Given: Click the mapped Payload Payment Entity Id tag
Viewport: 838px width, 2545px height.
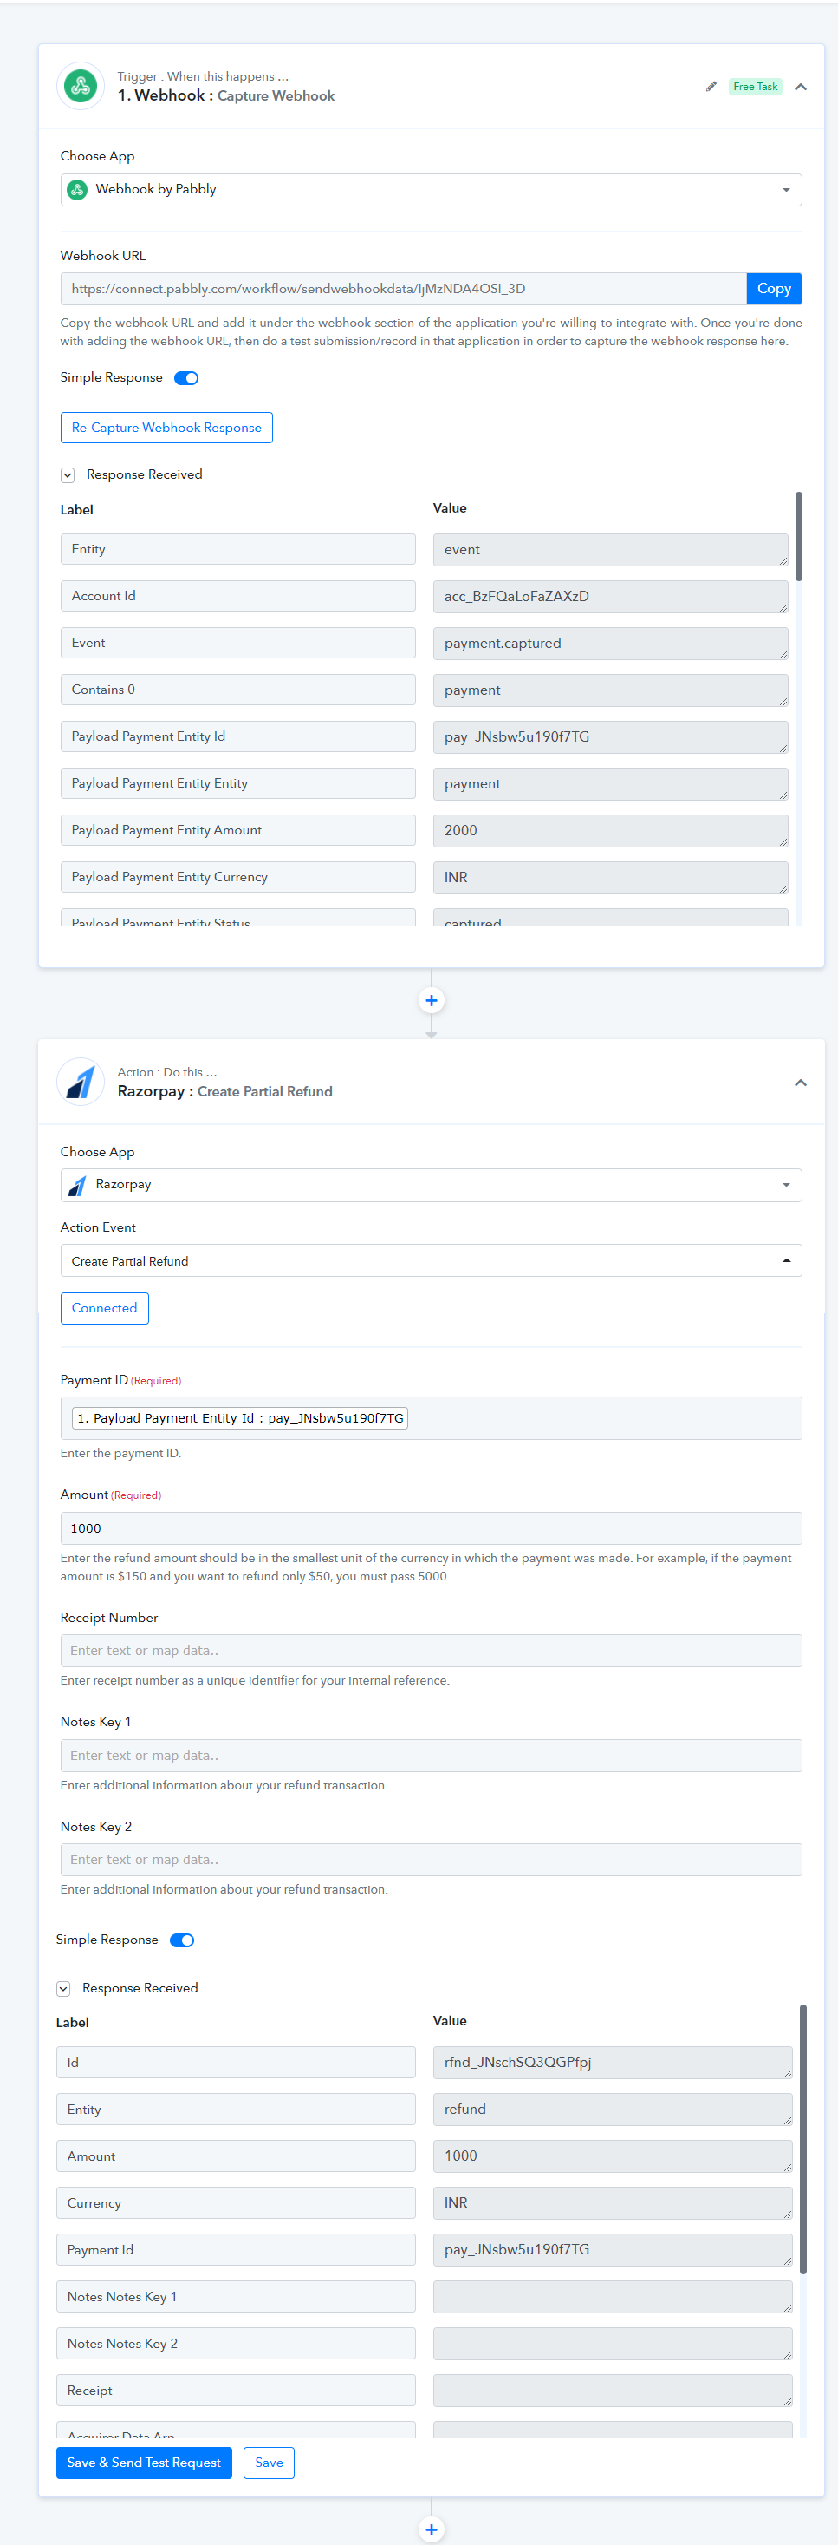Looking at the screenshot, I should (x=240, y=1417).
